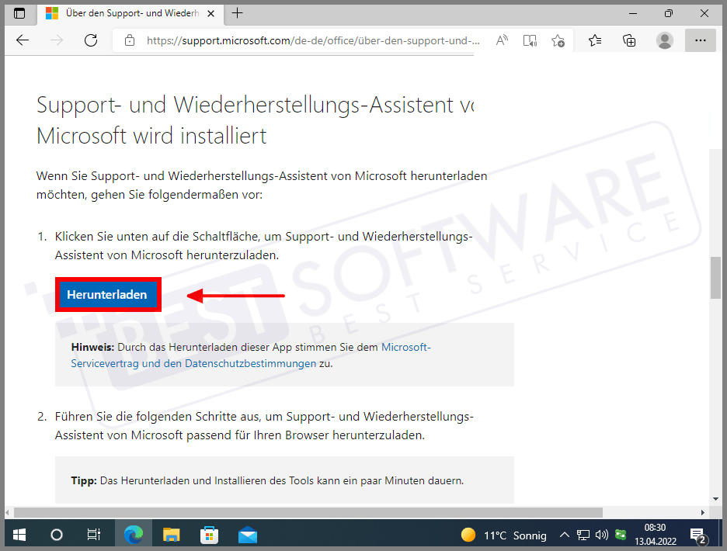
Task: Open the Read aloud feature in Edge
Action: coord(501,40)
